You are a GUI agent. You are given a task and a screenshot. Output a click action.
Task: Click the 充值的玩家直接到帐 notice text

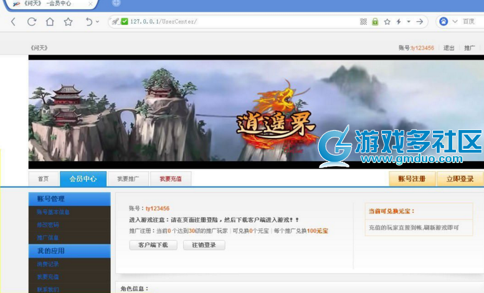tap(414, 228)
